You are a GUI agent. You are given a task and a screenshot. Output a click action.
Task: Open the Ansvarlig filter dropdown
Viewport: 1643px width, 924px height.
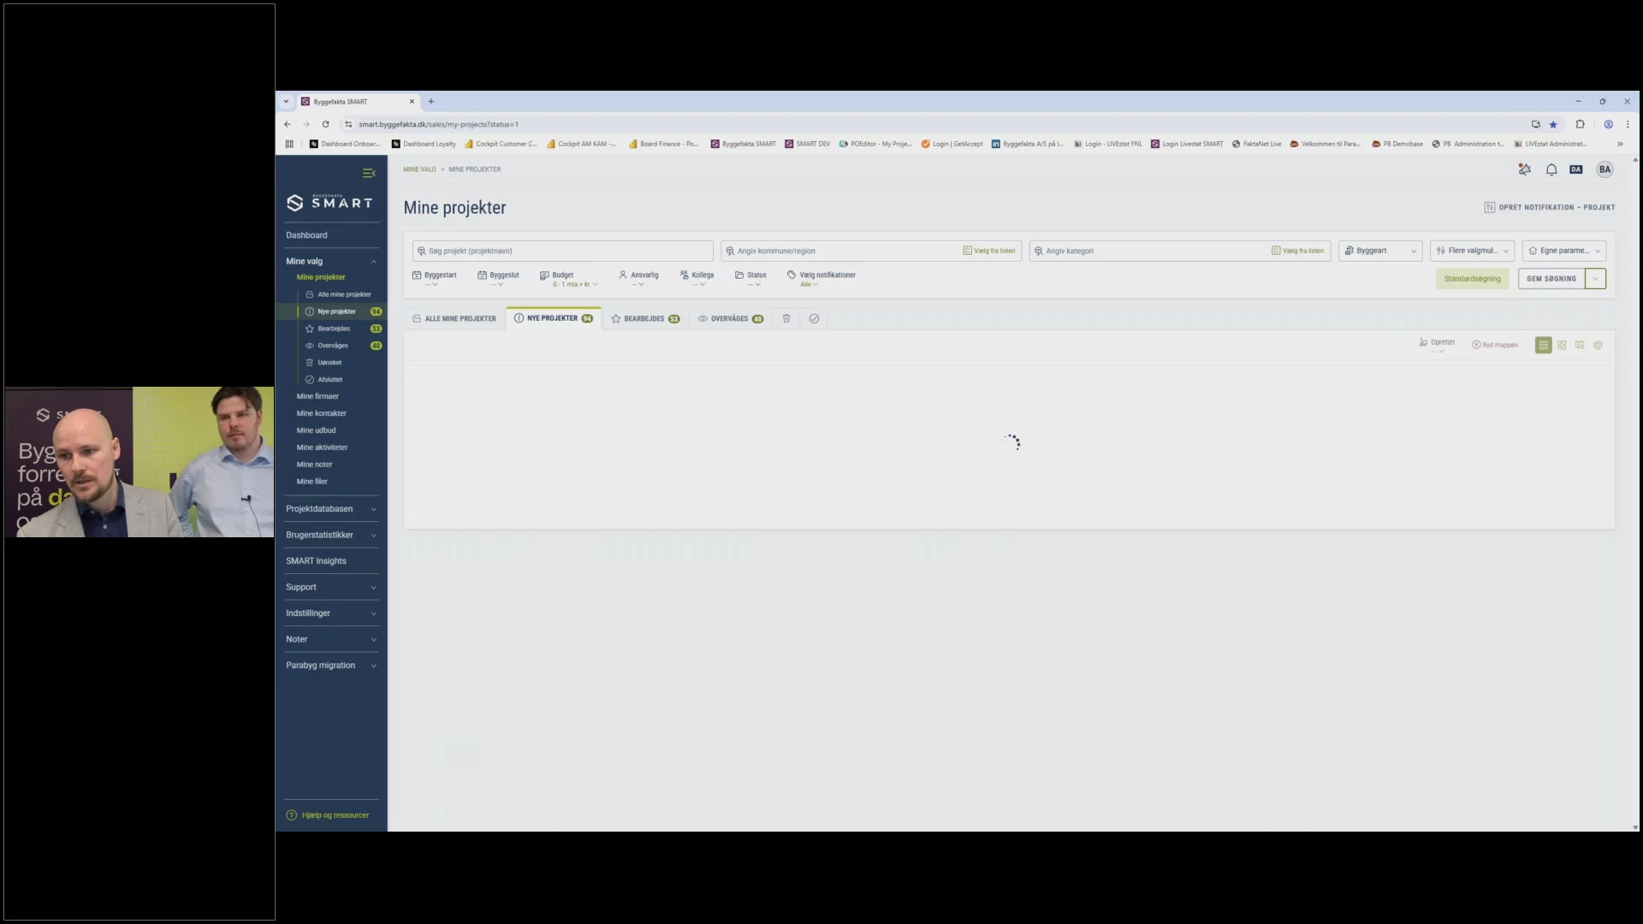pyautogui.click(x=638, y=279)
